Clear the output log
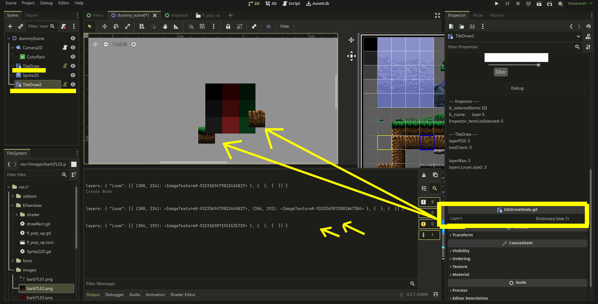Viewport: 598px width, 304px height. click(x=424, y=175)
